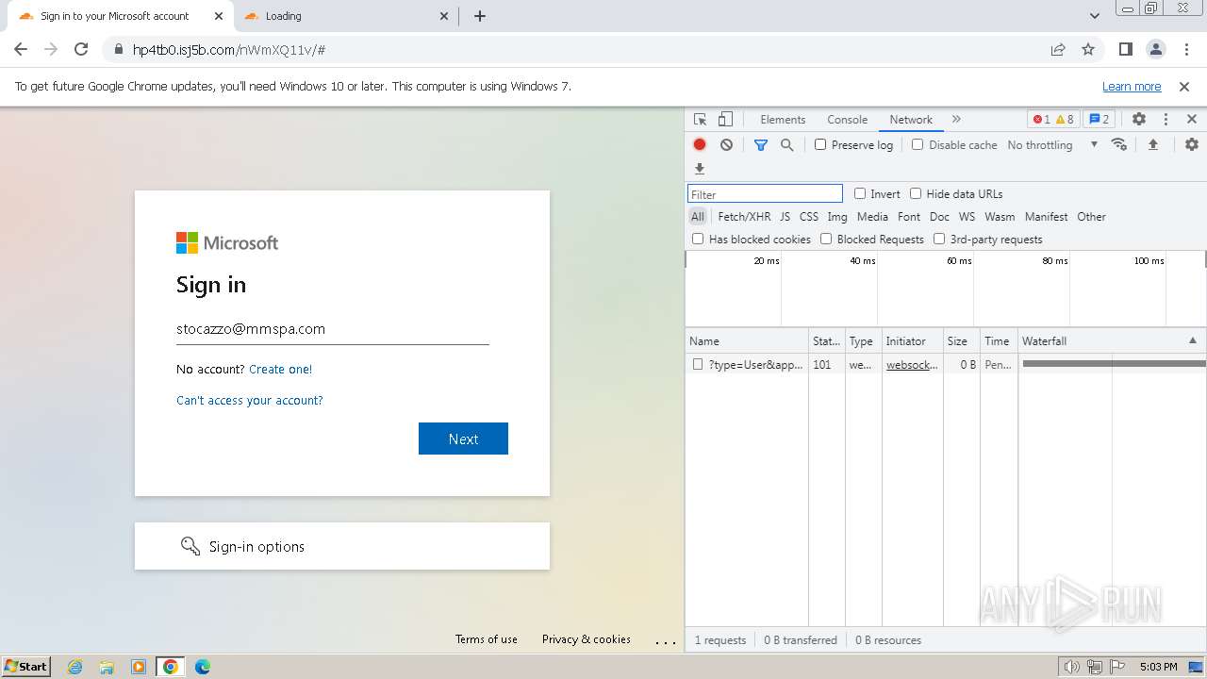Click the Sign-in options key icon
Image resolution: width=1207 pixels, height=679 pixels.
(x=190, y=546)
